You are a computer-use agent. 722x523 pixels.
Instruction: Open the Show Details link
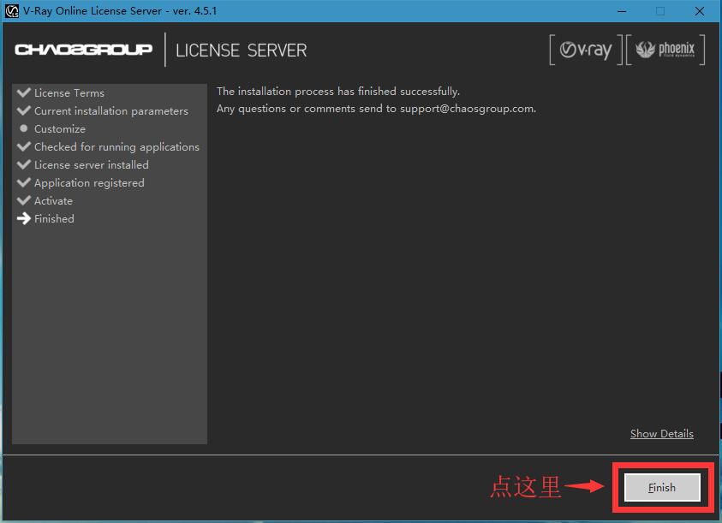click(662, 434)
